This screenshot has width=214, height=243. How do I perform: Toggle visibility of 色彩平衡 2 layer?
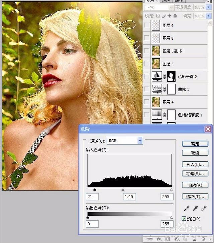pos(146,76)
